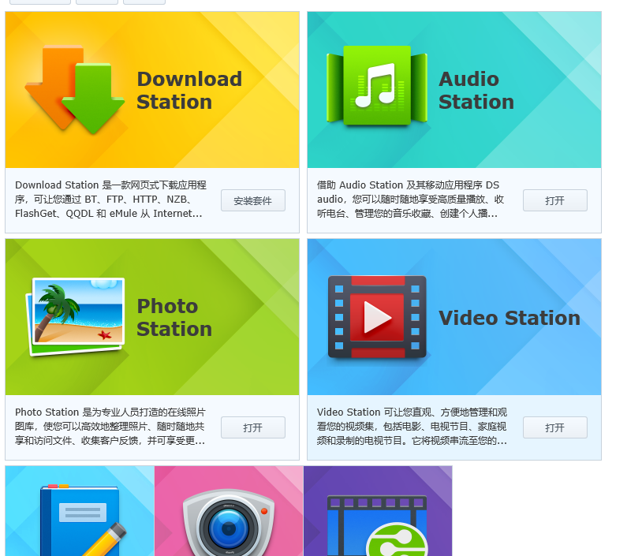642x556 pixels.
Task: Click the Audio Station music note icon
Action: 377,86
